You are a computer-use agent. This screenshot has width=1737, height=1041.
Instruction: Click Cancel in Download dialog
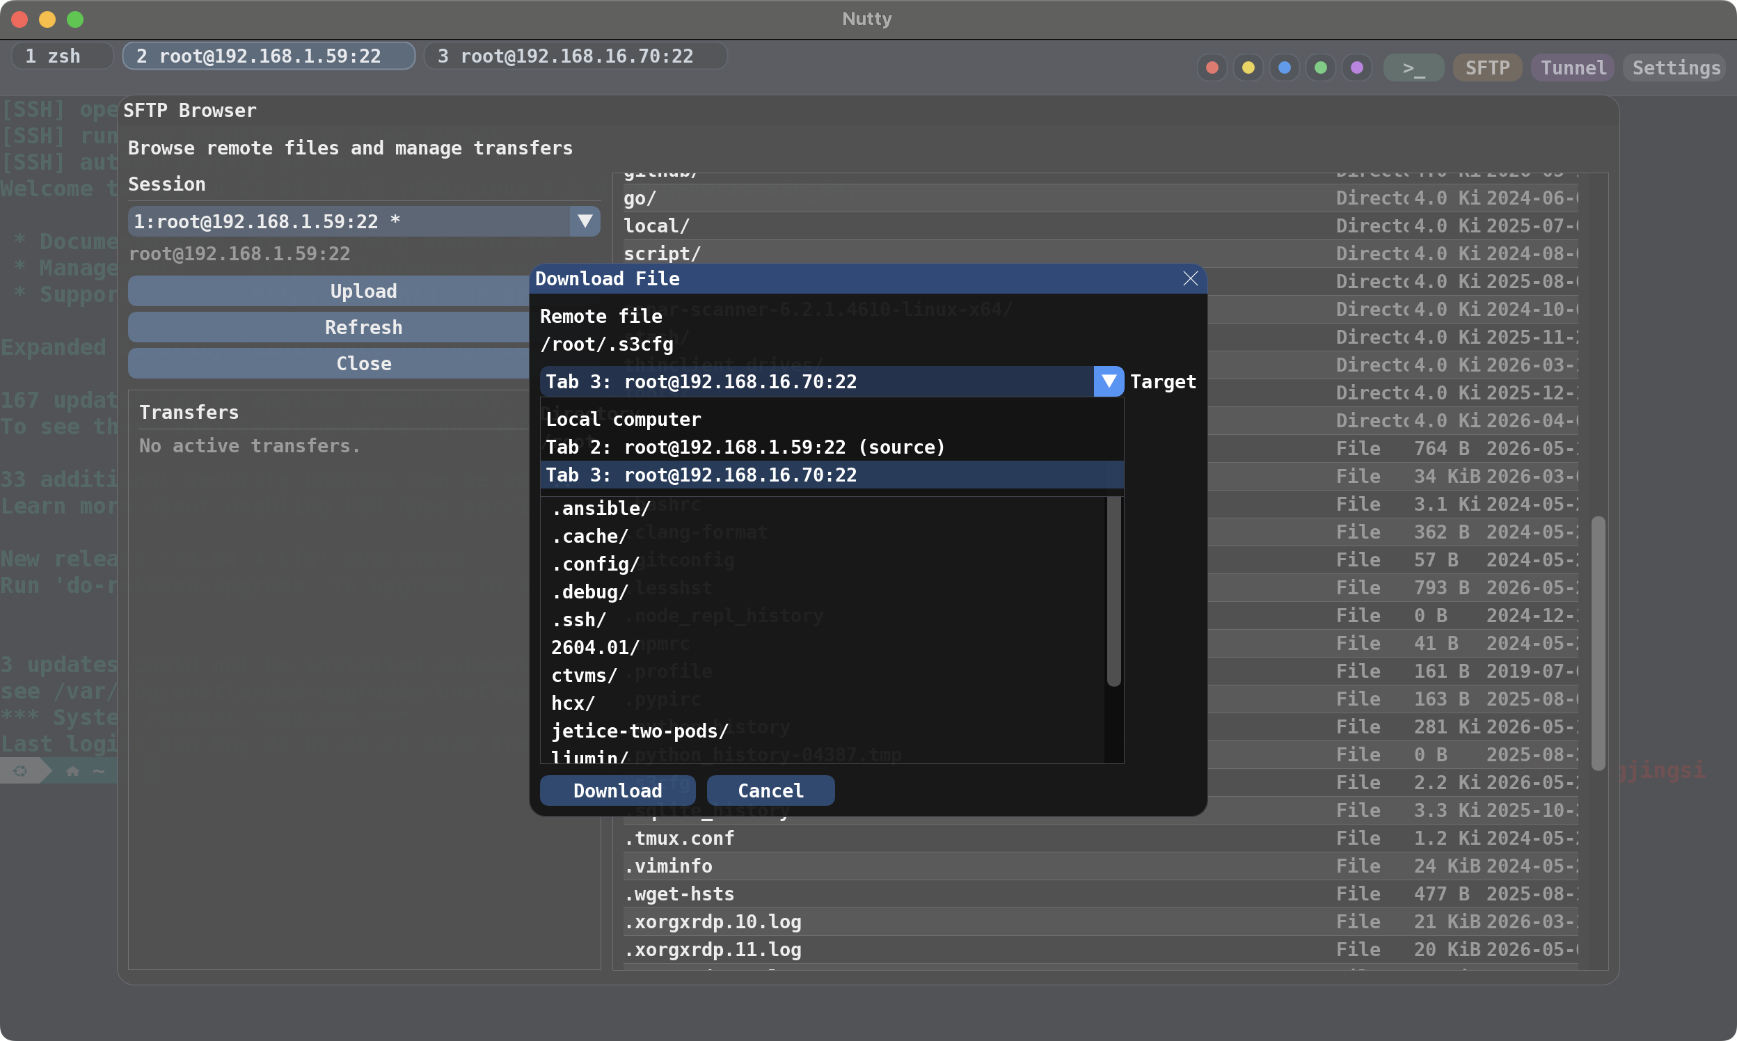coord(770,790)
